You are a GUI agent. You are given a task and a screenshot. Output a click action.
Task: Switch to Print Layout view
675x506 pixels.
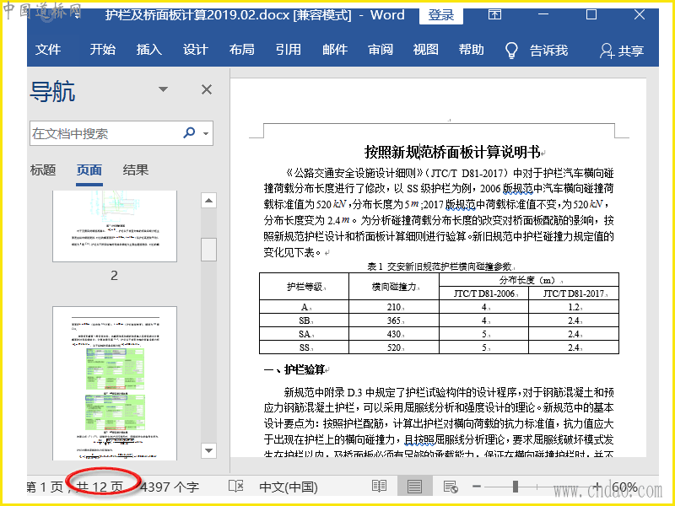coord(414,487)
